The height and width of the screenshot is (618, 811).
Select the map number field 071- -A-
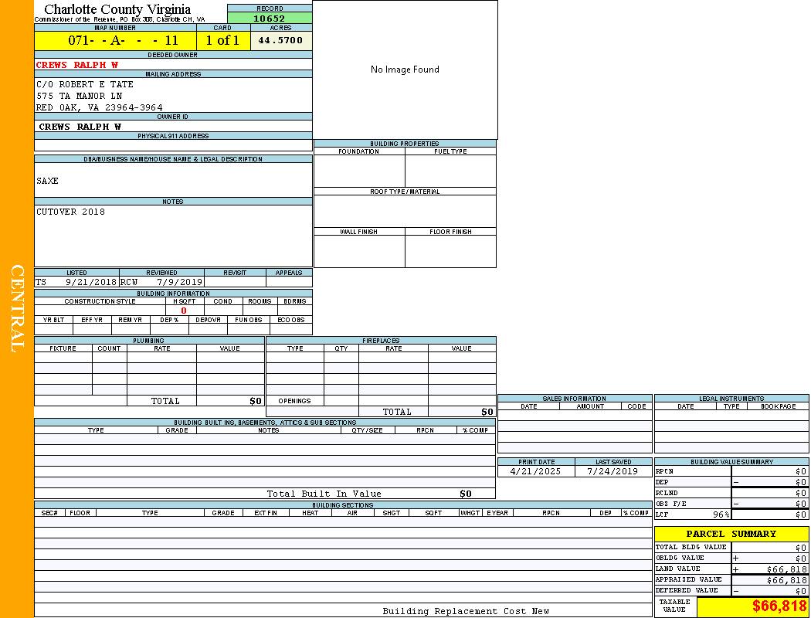coord(115,40)
